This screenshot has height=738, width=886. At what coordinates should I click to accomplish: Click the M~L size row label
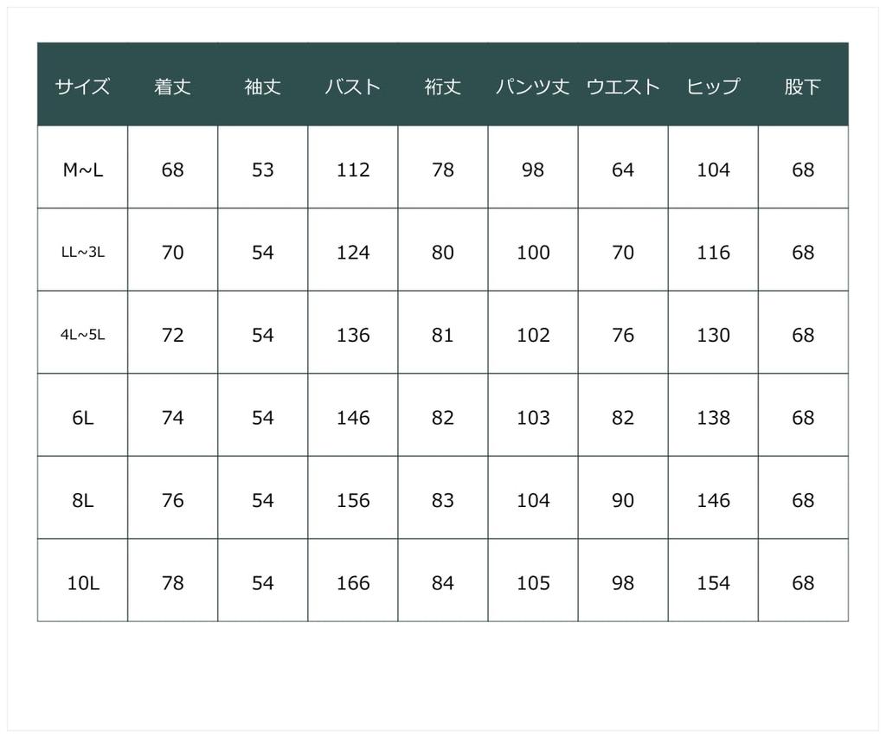pos(82,170)
